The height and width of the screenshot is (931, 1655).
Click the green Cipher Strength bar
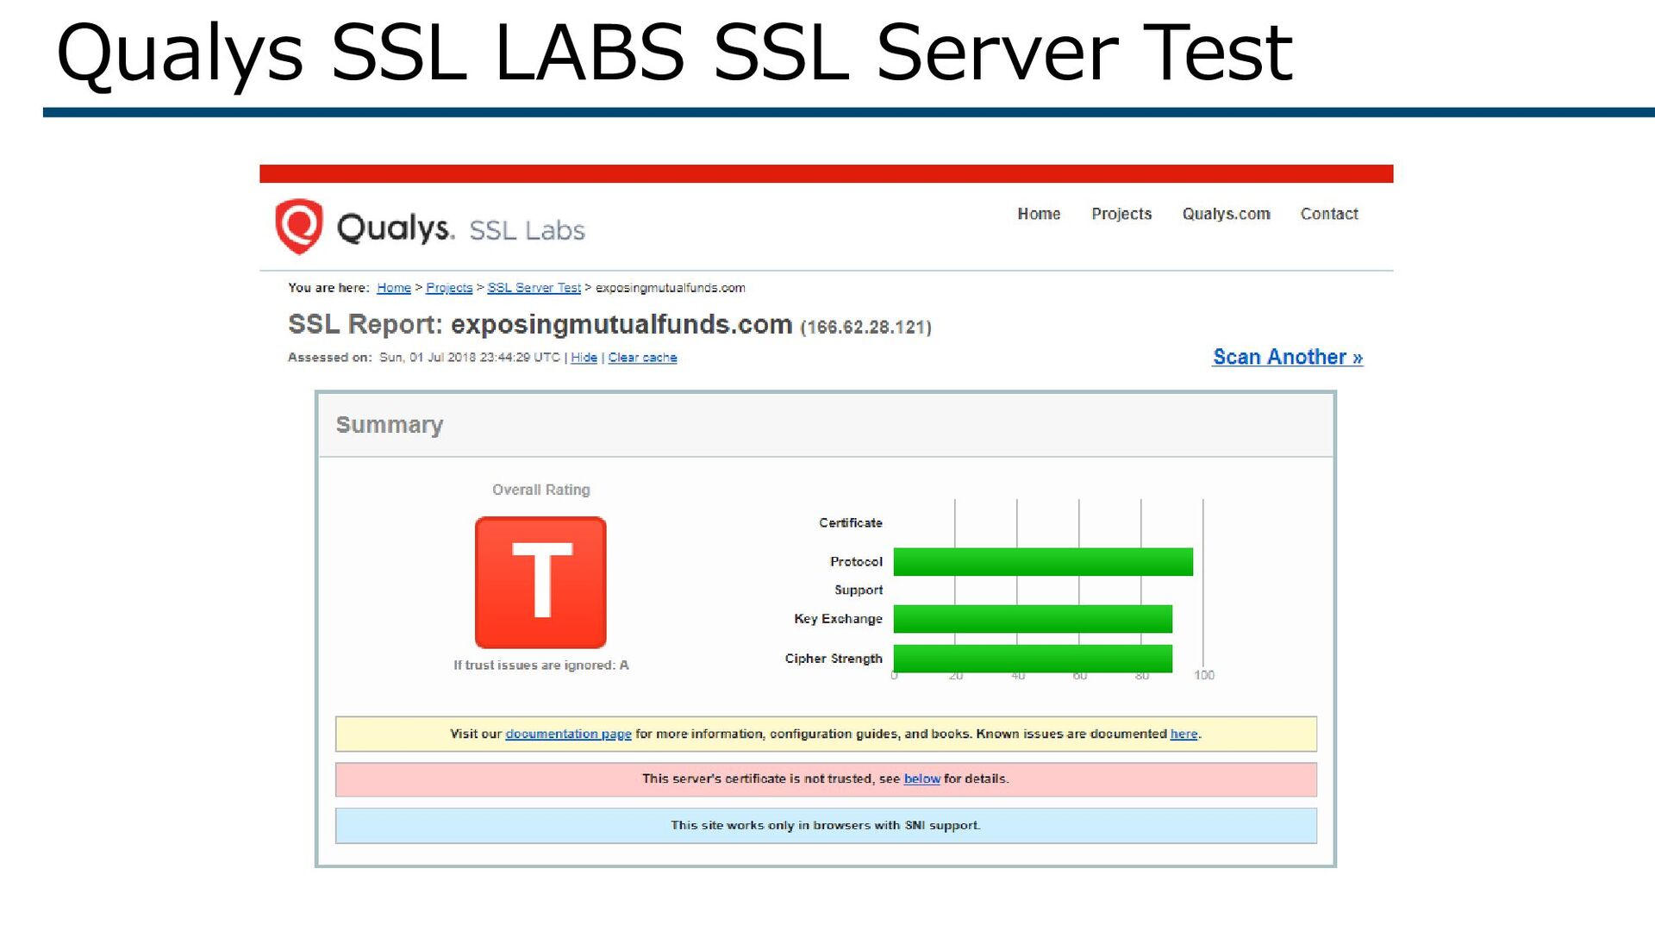tap(1033, 659)
